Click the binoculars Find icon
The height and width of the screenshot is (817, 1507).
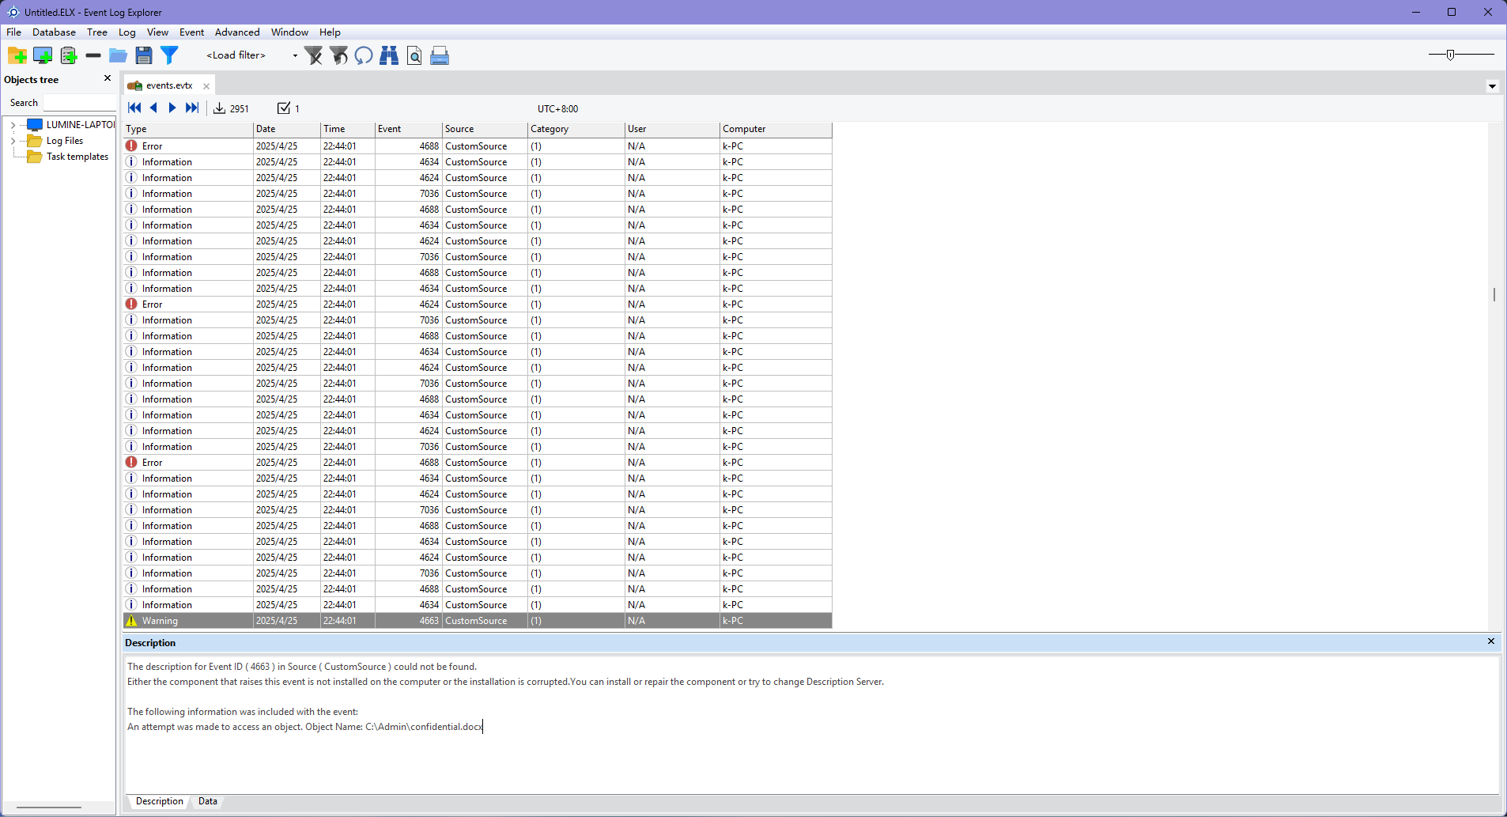389,55
